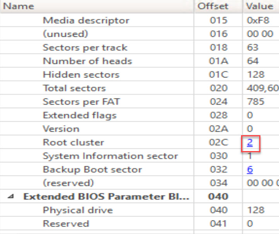Select the Total sectors row
279x234 pixels.
coord(74,88)
